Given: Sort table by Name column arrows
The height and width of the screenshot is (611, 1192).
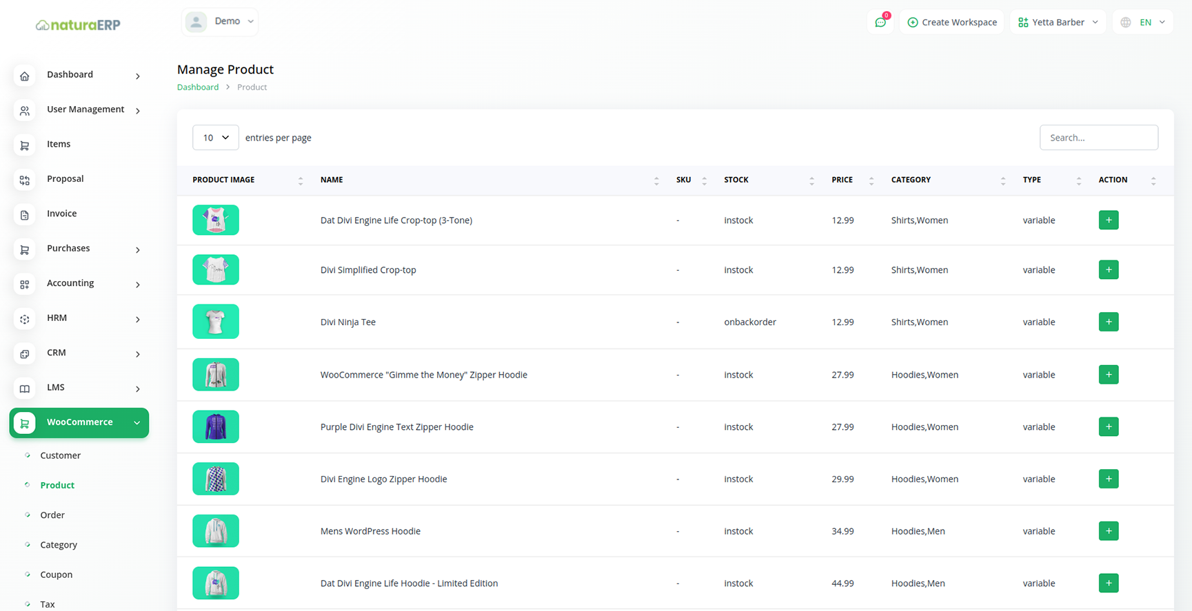Looking at the screenshot, I should [656, 180].
